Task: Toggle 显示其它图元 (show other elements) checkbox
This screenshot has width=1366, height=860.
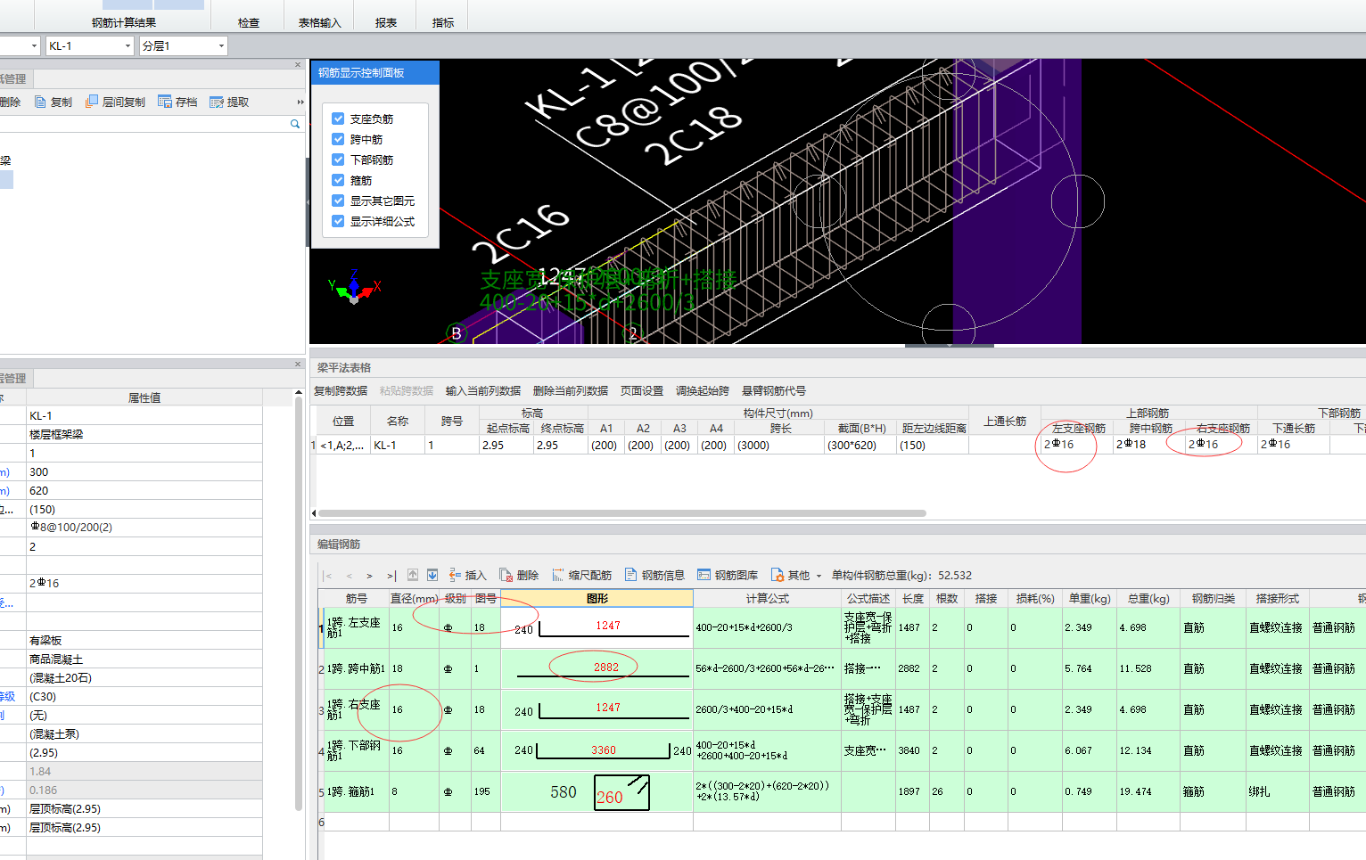Action: [338, 201]
